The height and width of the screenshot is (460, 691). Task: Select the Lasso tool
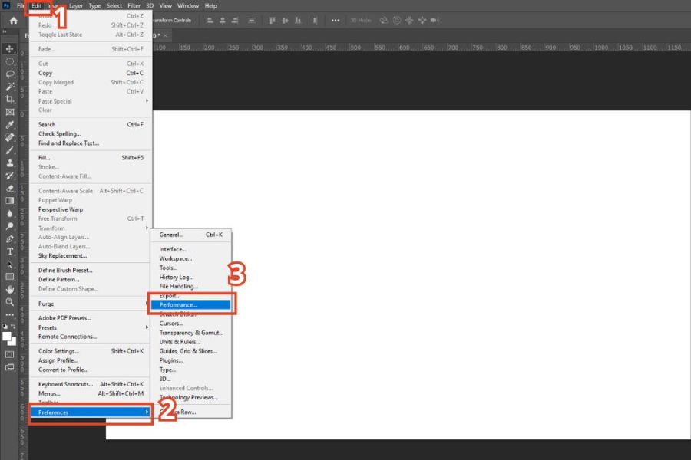click(x=10, y=74)
